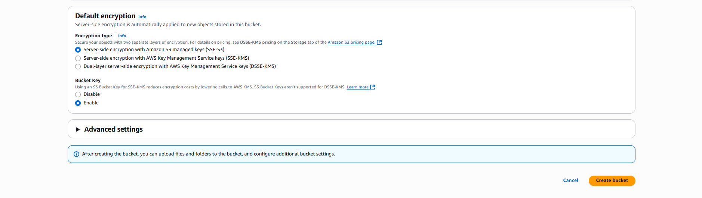Click the 'Disable' label text under Bucket Key
Image resolution: width=702 pixels, height=198 pixels.
click(92, 94)
